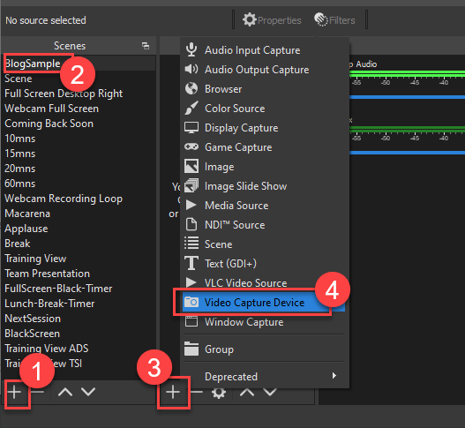465x428 pixels.
Task: Add an Image source
Action: [x=264, y=167]
